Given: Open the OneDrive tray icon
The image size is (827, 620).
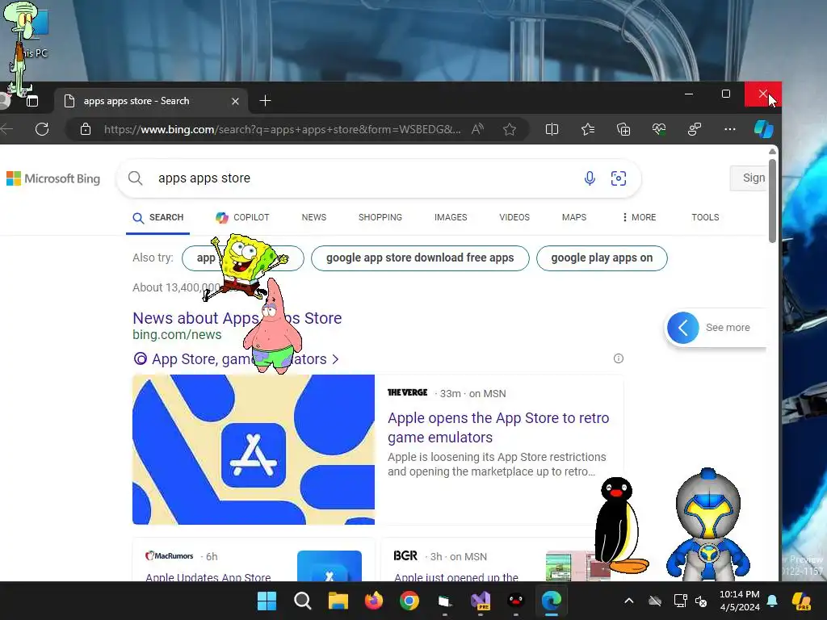Looking at the screenshot, I should pos(654,601).
